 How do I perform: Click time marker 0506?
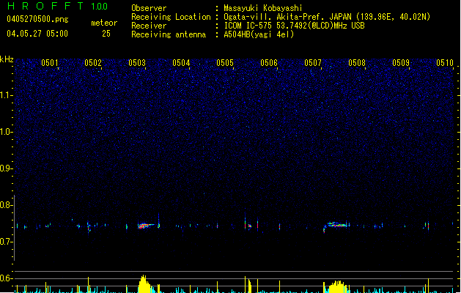point(269,63)
